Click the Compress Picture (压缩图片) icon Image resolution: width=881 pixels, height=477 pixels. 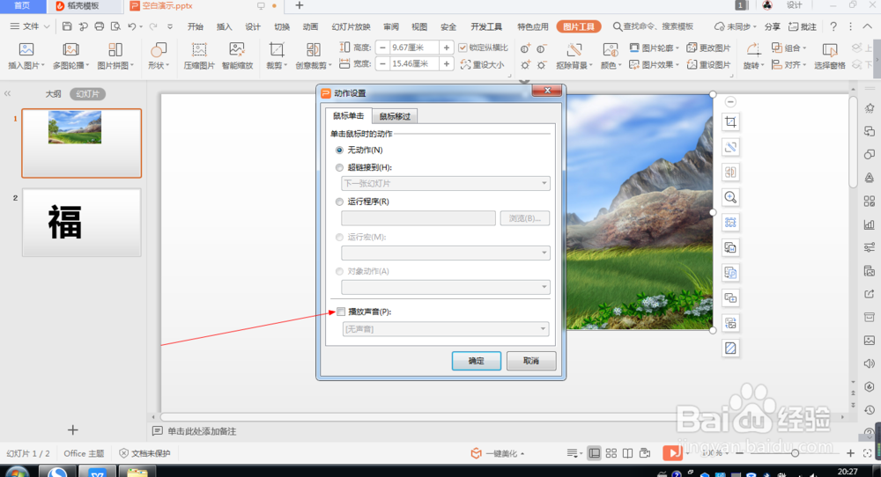tap(199, 50)
